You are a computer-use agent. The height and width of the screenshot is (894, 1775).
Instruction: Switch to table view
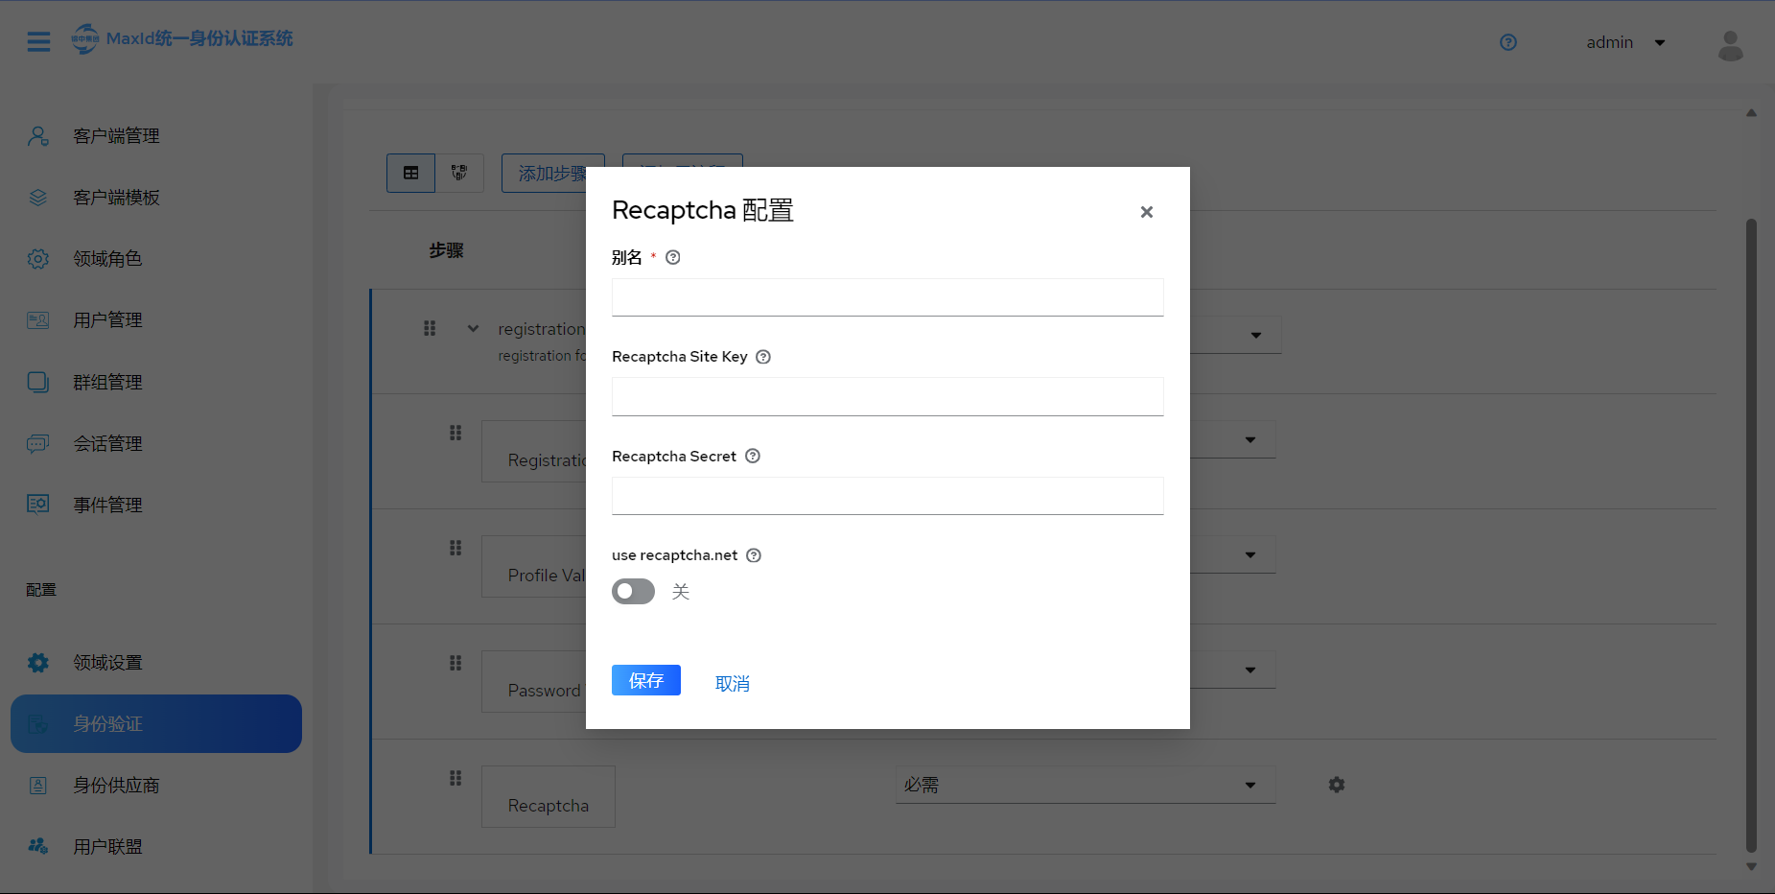(411, 173)
